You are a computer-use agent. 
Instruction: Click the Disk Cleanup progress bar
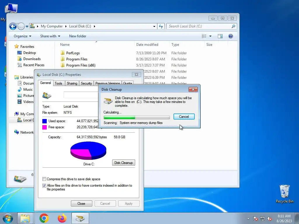(x=137, y=117)
